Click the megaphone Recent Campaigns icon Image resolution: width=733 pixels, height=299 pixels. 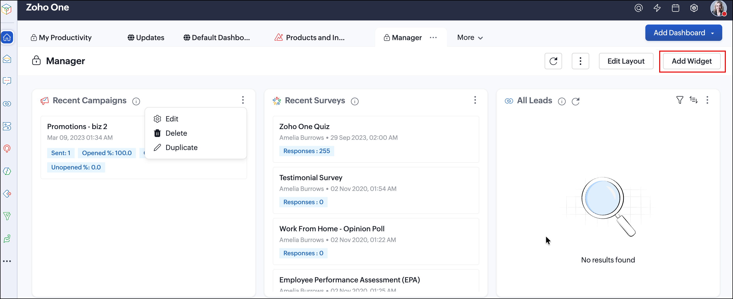coord(45,101)
